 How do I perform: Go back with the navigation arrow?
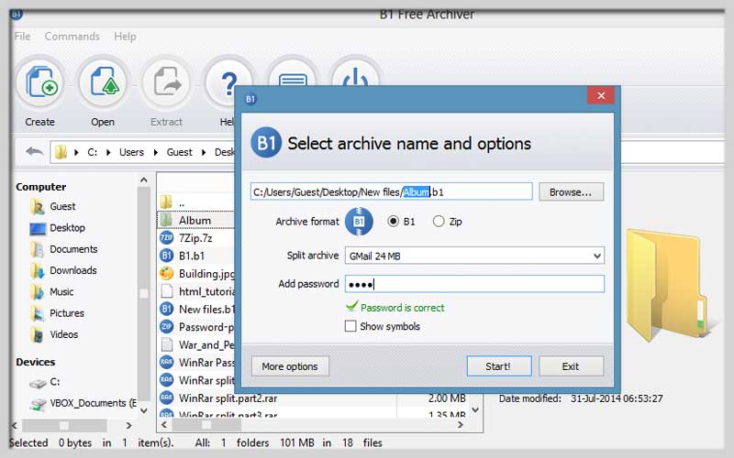click(34, 151)
